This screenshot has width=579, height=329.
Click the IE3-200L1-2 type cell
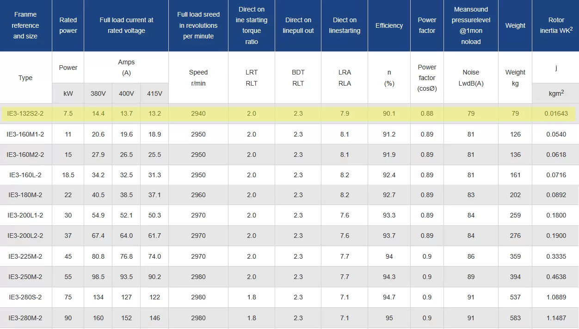tap(25, 215)
